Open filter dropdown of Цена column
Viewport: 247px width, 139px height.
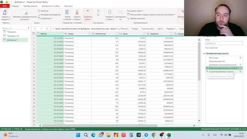point(144,34)
